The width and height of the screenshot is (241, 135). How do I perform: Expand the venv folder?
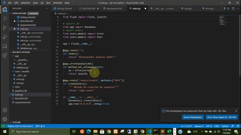pyautogui.click(x=13, y=87)
